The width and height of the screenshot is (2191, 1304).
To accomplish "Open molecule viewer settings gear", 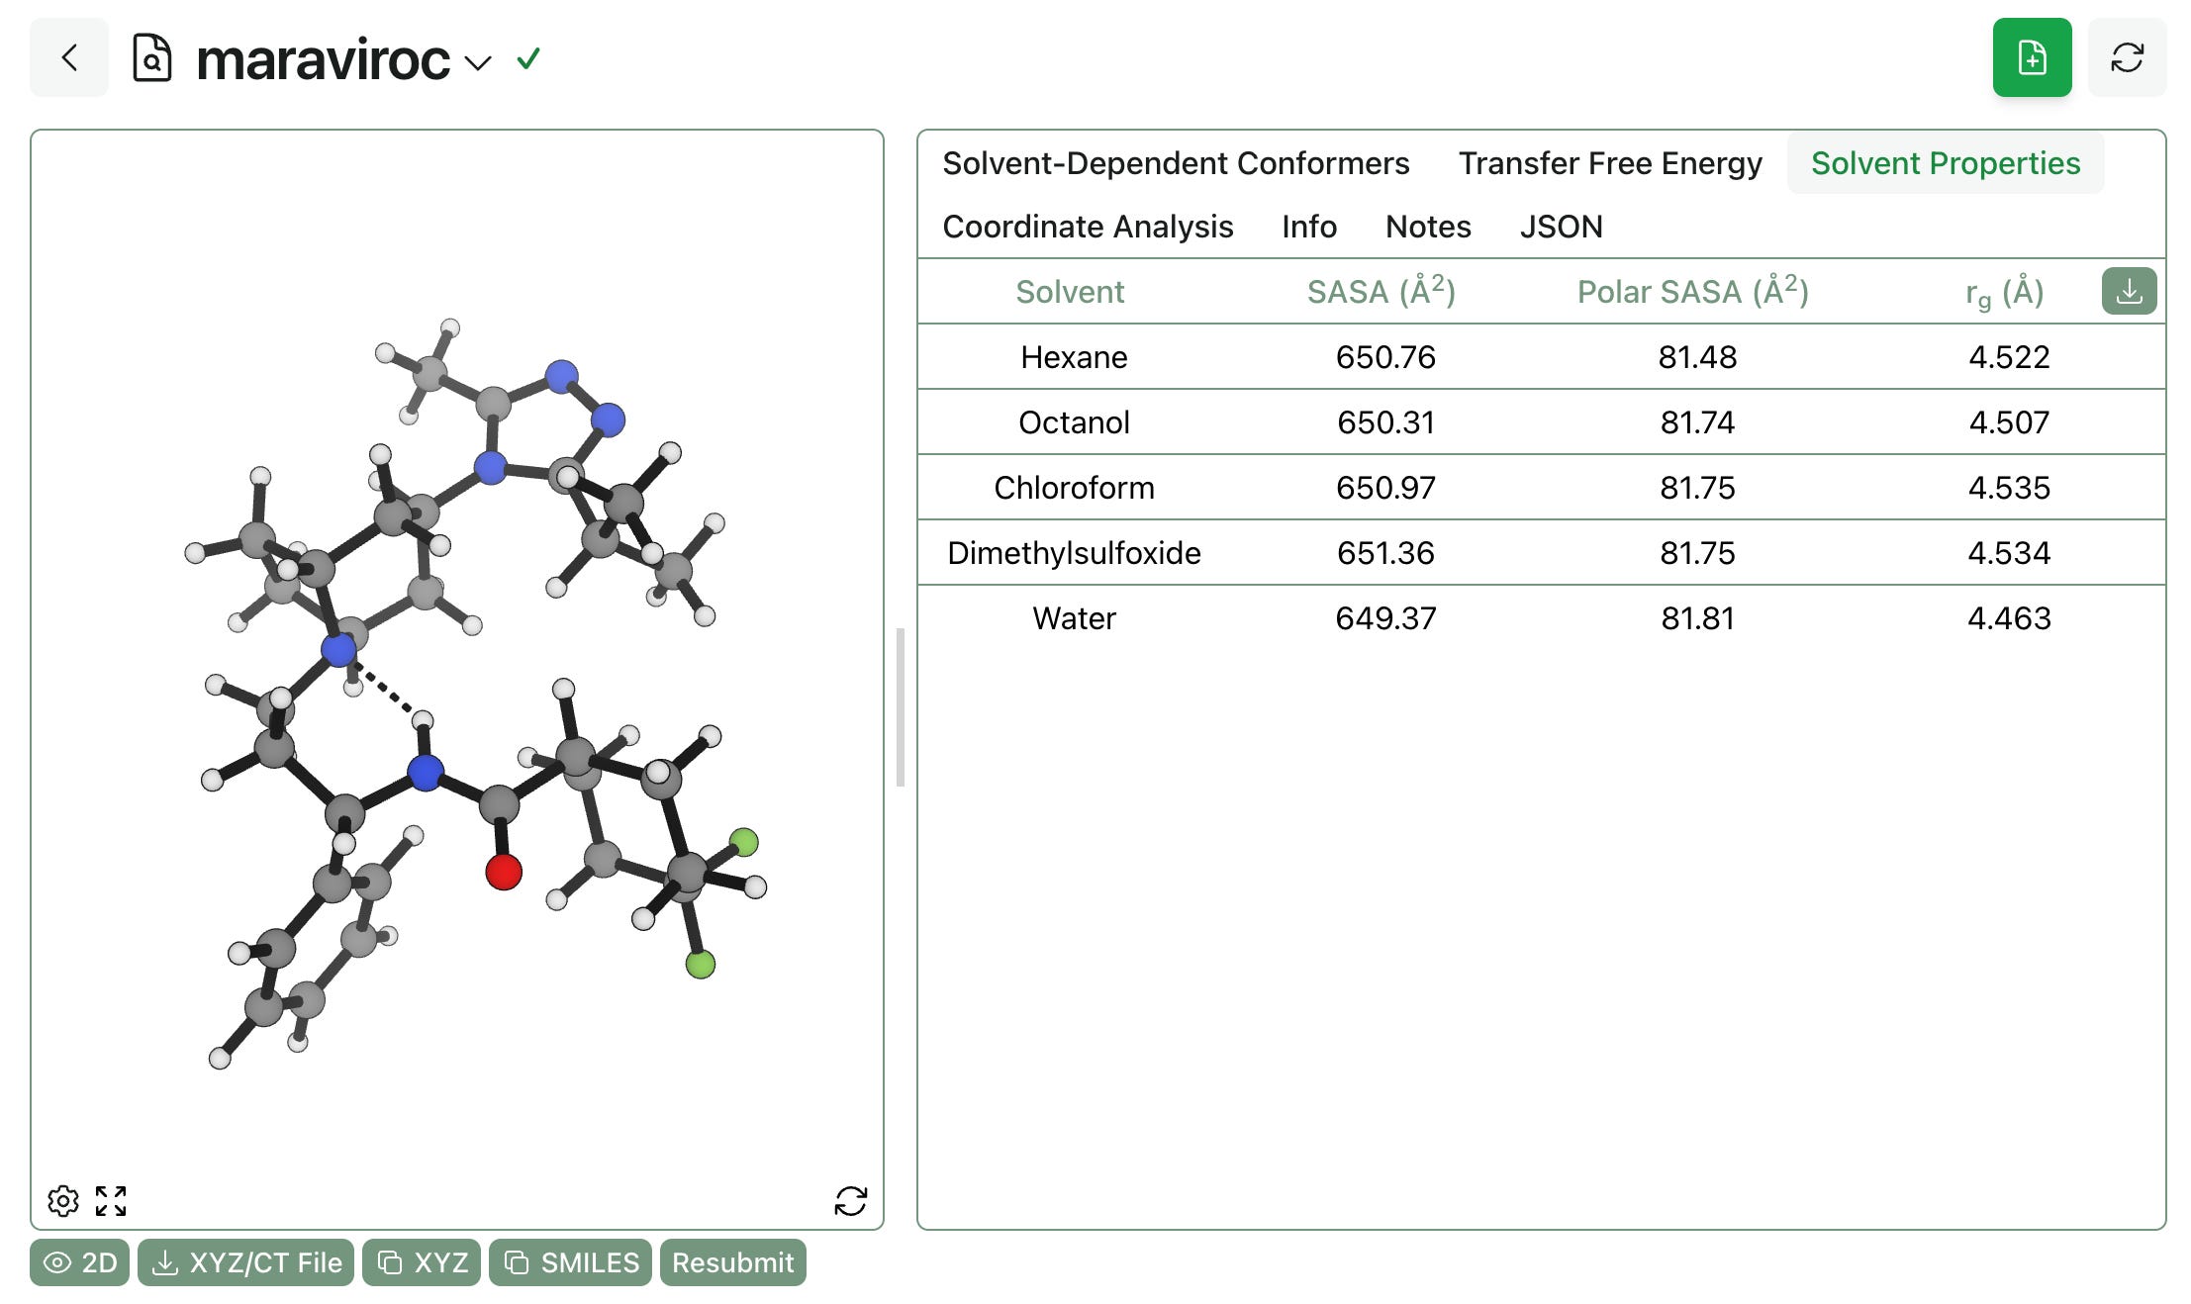I will 63,1200.
